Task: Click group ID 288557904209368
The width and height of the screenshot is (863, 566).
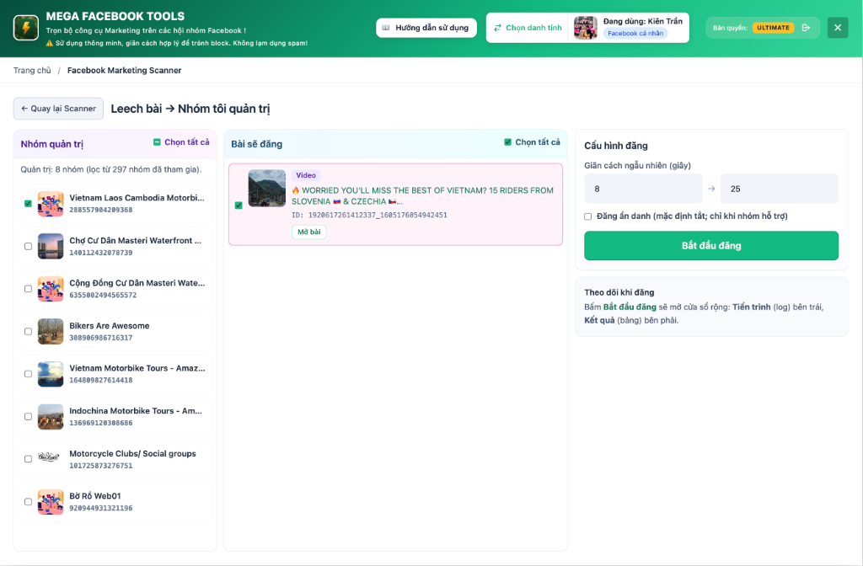Action: tap(101, 210)
